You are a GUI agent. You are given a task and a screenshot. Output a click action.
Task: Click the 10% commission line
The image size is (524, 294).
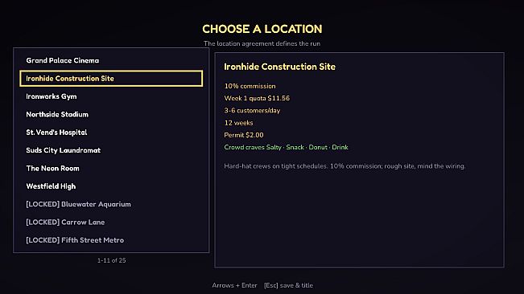(250, 86)
